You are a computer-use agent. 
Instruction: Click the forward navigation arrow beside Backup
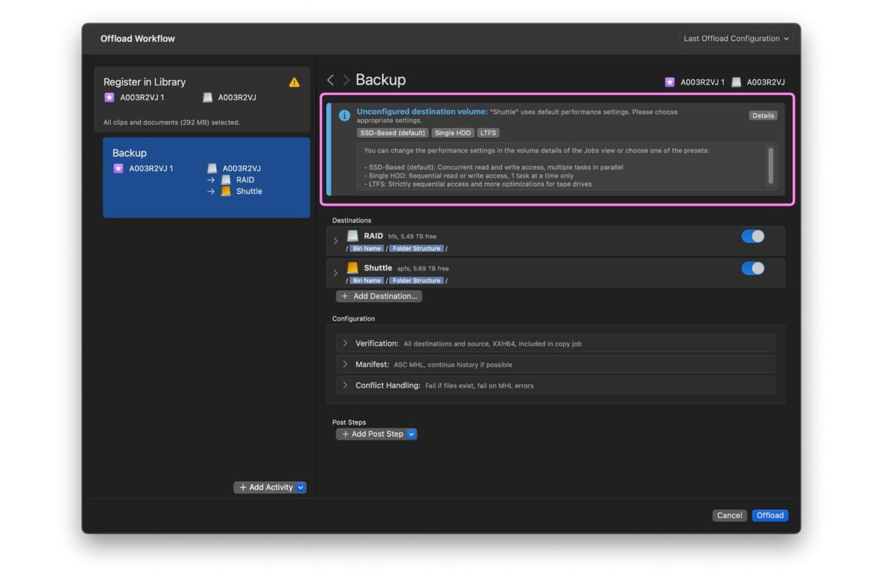click(346, 80)
